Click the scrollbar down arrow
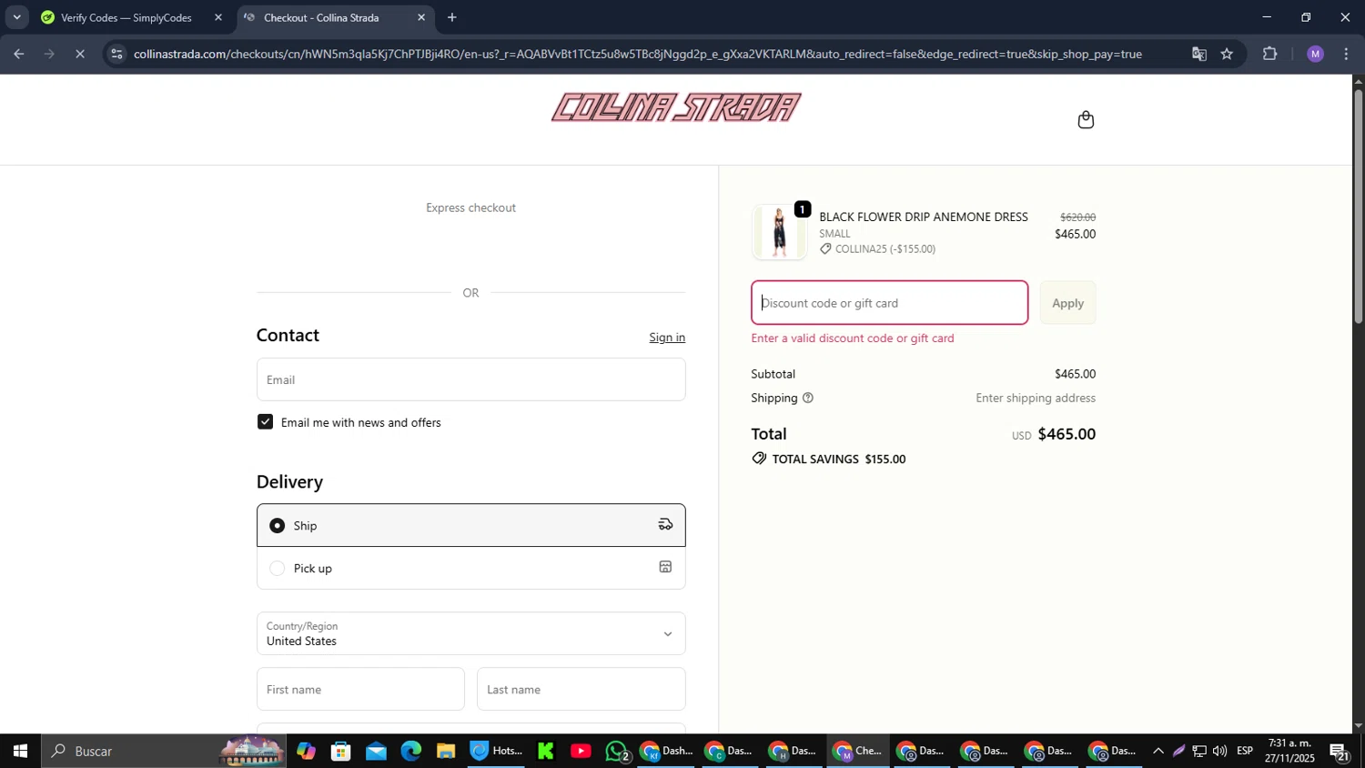 [1358, 726]
